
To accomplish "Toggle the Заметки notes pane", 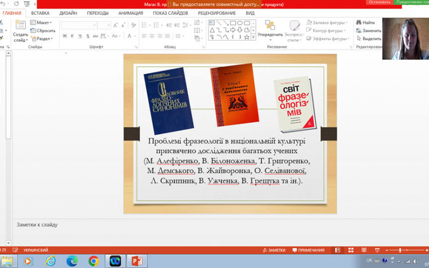I will coord(274,250).
